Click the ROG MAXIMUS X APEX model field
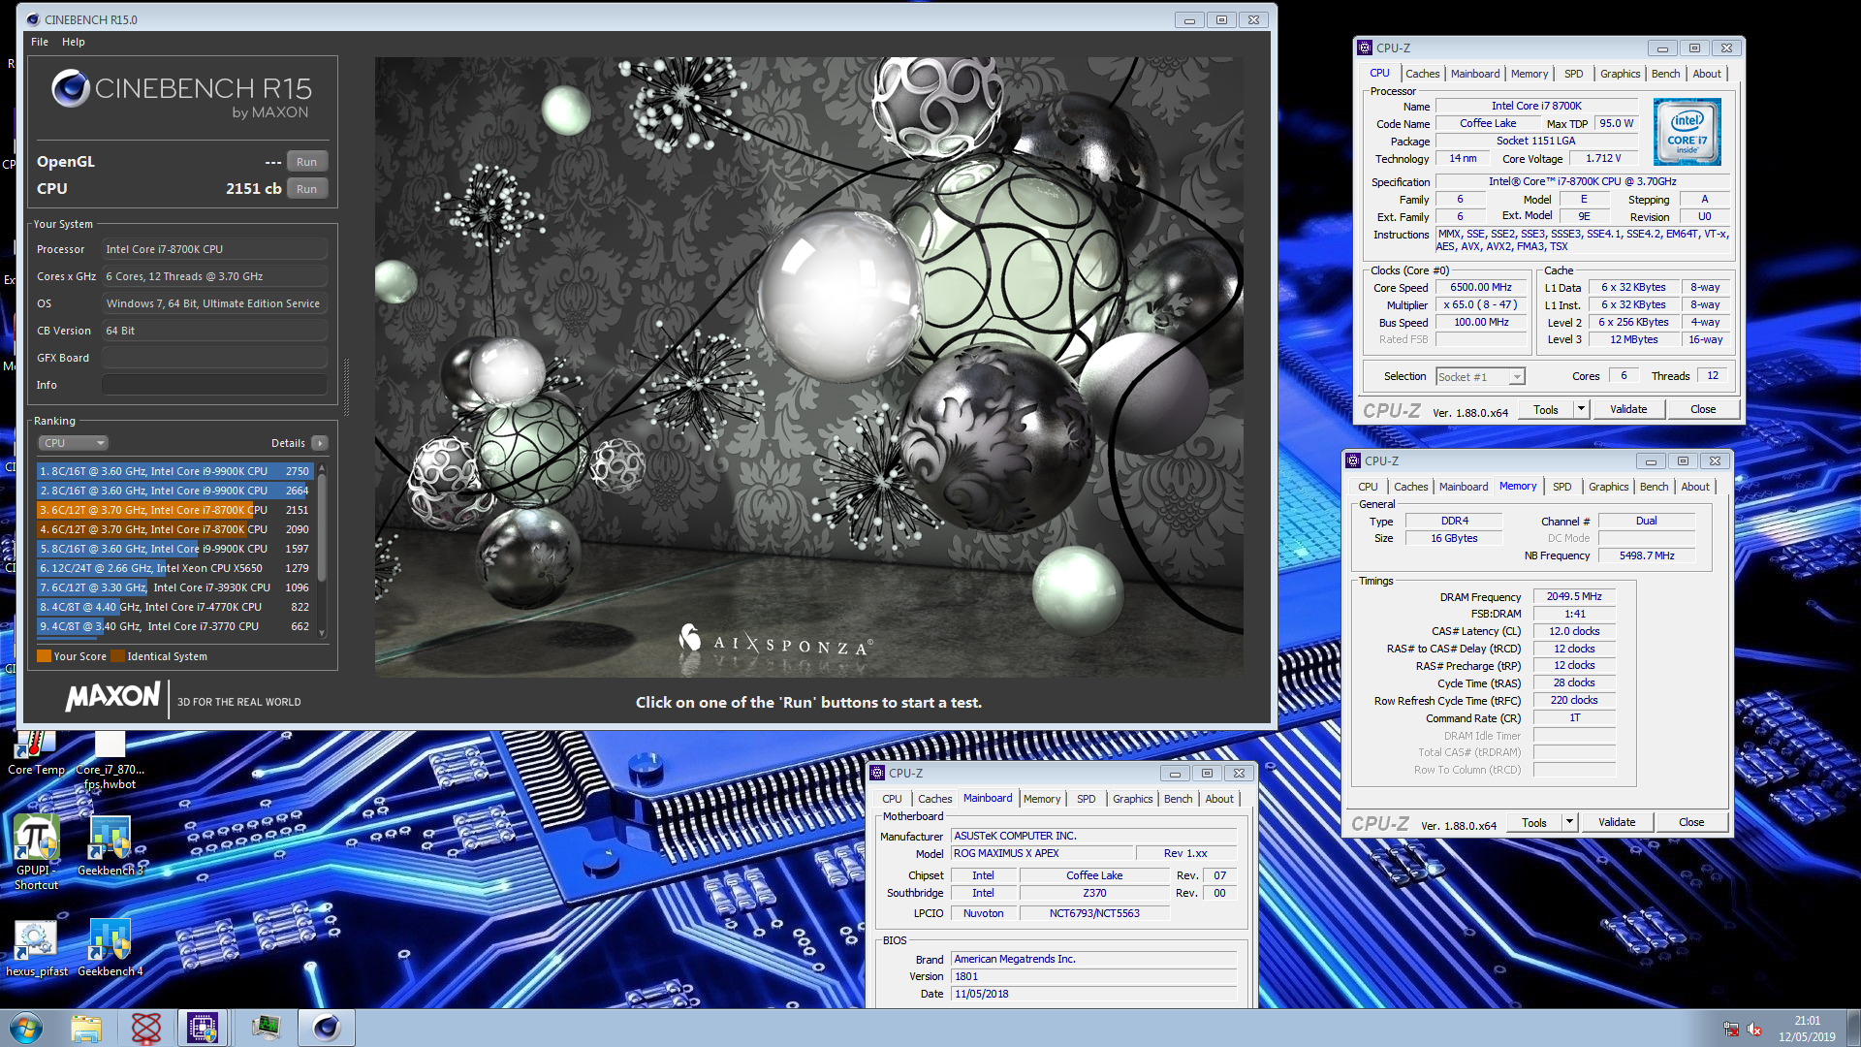 point(1043,853)
